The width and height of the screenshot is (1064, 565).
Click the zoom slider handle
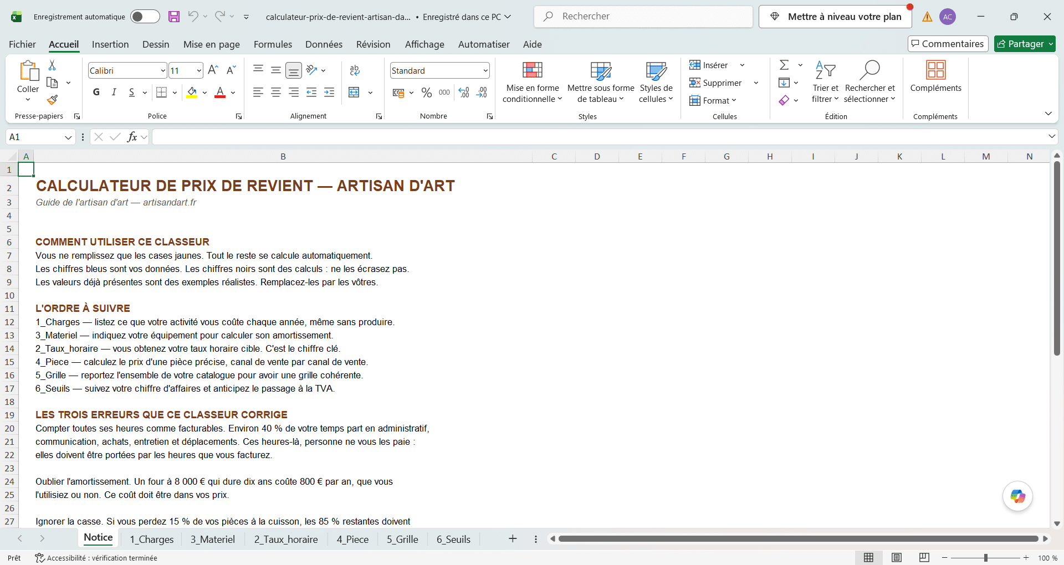[x=986, y=558]
